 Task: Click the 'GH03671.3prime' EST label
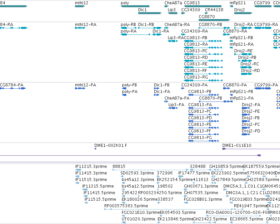point(201,186)
